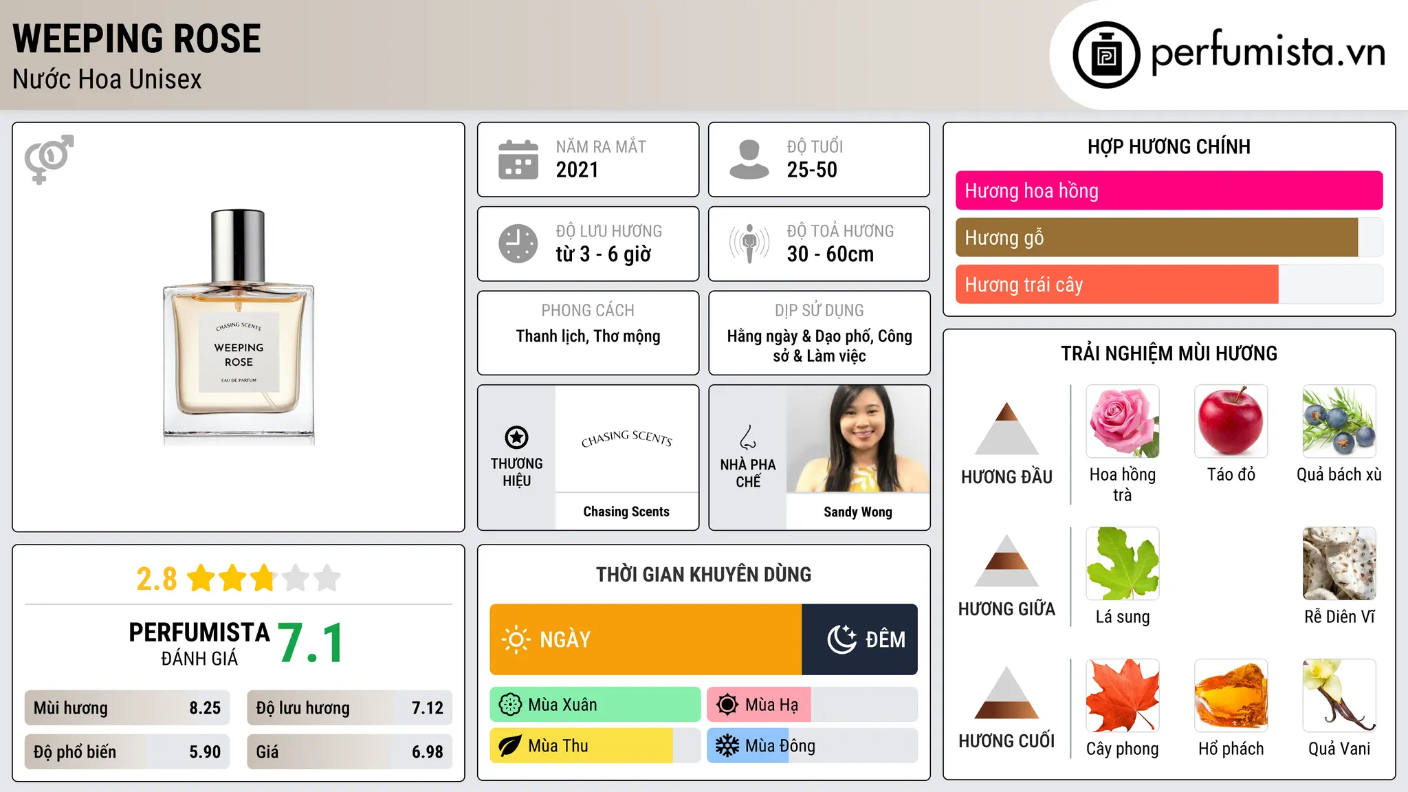Click the Chasing Scents brand logo image
The image size is (1408, 792).
click(626, 439)
